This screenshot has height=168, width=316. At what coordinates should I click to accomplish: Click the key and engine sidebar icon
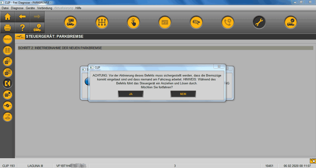7,117
